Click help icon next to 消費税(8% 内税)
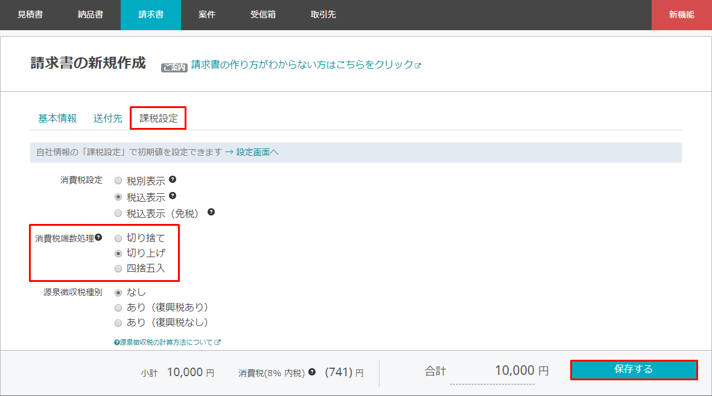 [312, 372]
